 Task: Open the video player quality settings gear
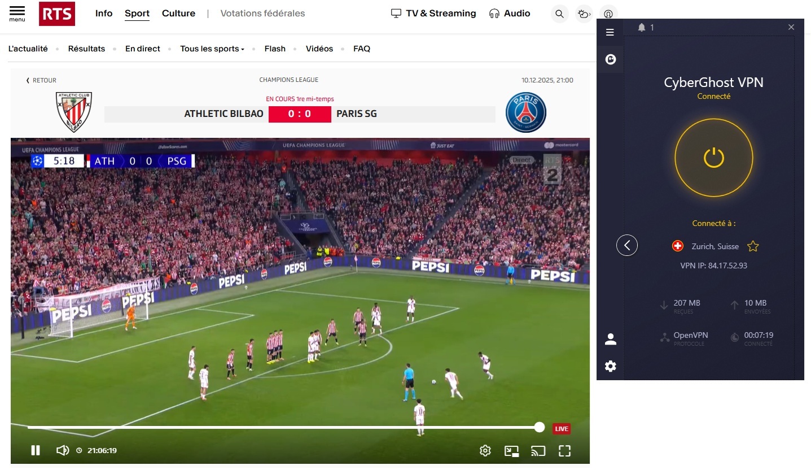click(x=484, y=450)
